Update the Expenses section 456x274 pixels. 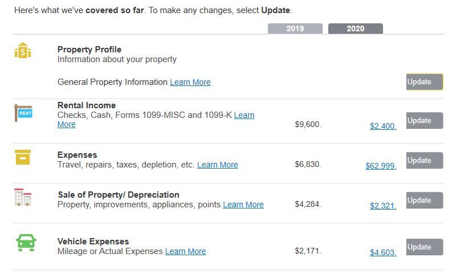[x=425, y=161]
